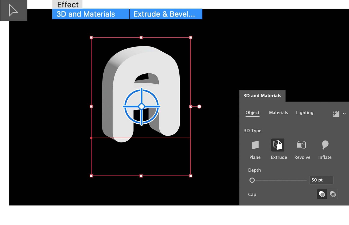Open Extrude & Bevel from the submenu
Screen dimensions: 349x225
(x=166, y=14)
